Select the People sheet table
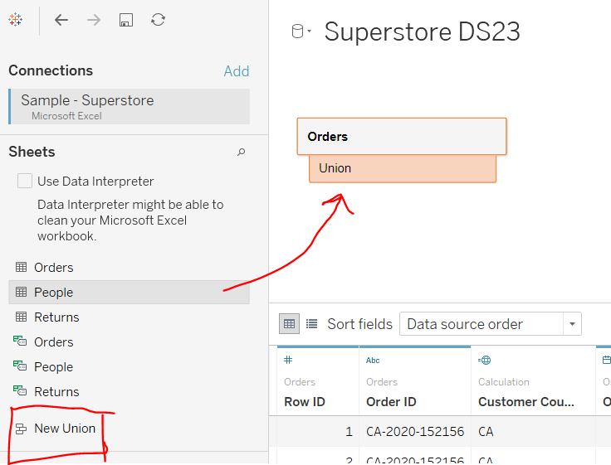The image size is (611, 465). point(53,292)
